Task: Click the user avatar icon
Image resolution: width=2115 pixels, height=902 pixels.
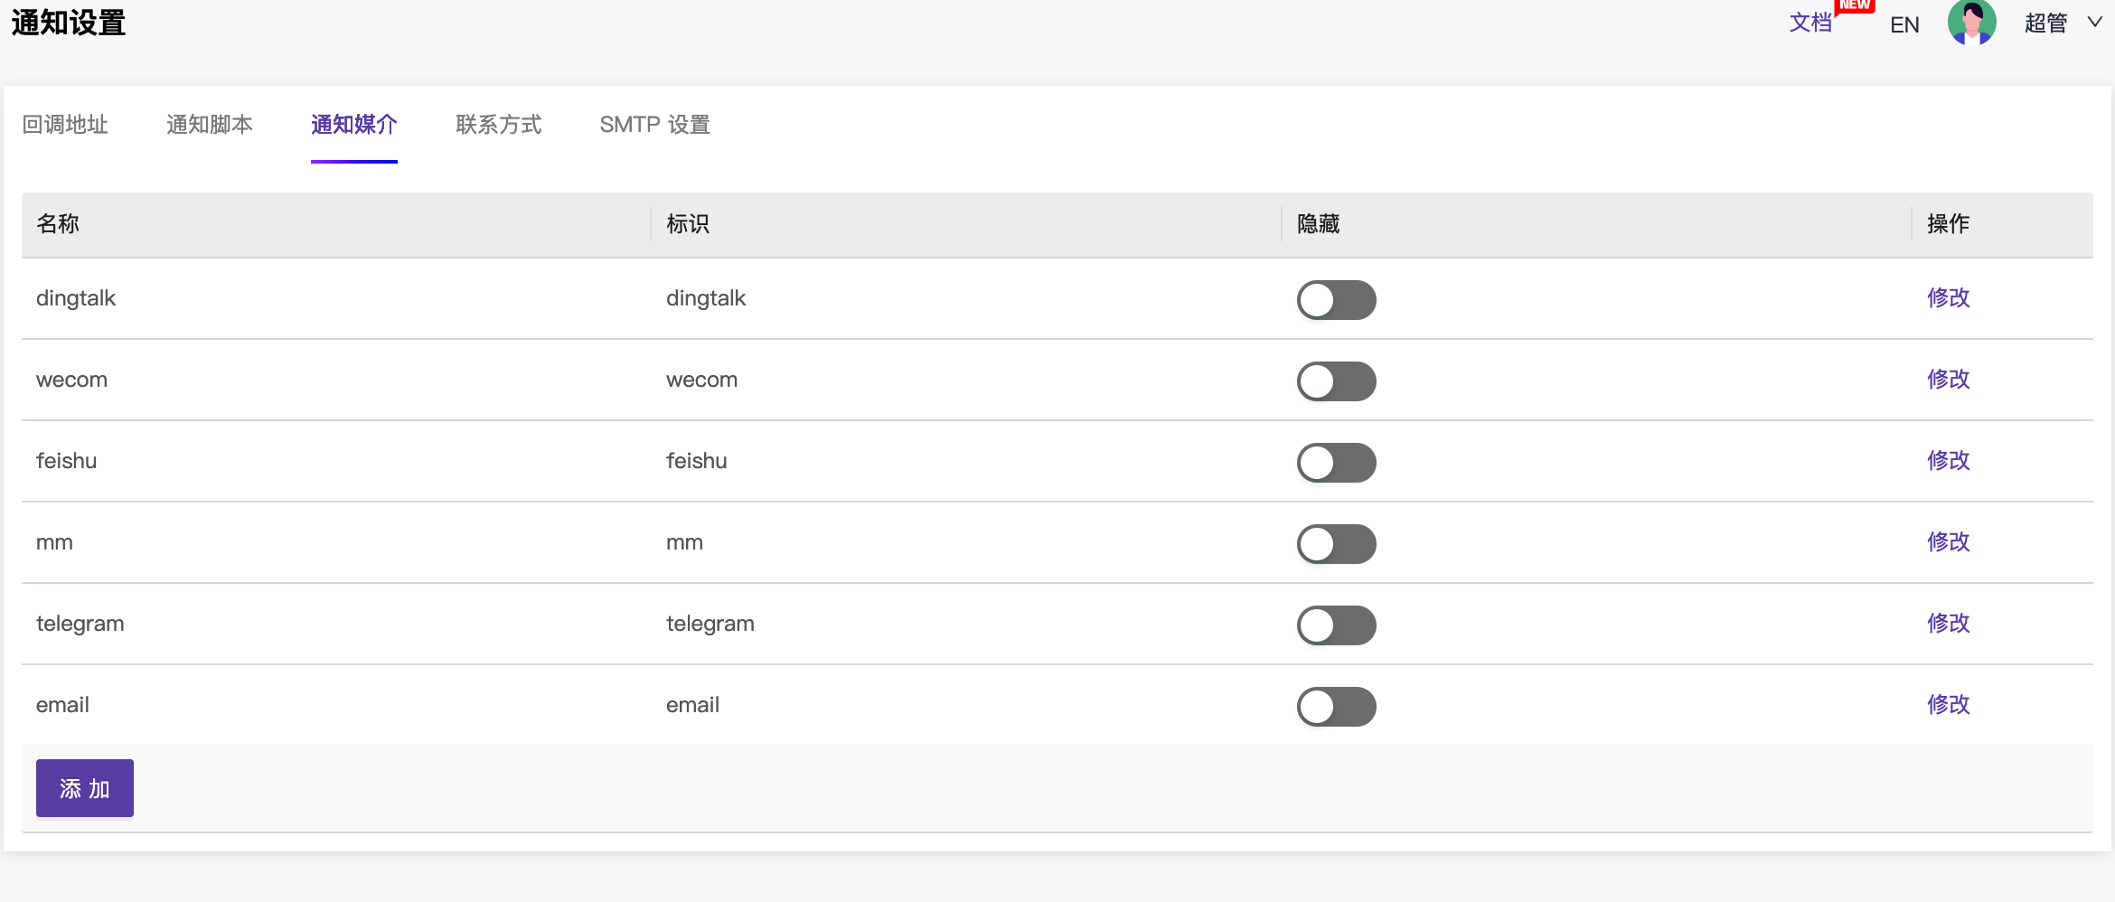Action: click(1973, 23)
